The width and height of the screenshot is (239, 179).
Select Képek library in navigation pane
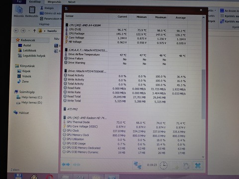coord(24,71)
